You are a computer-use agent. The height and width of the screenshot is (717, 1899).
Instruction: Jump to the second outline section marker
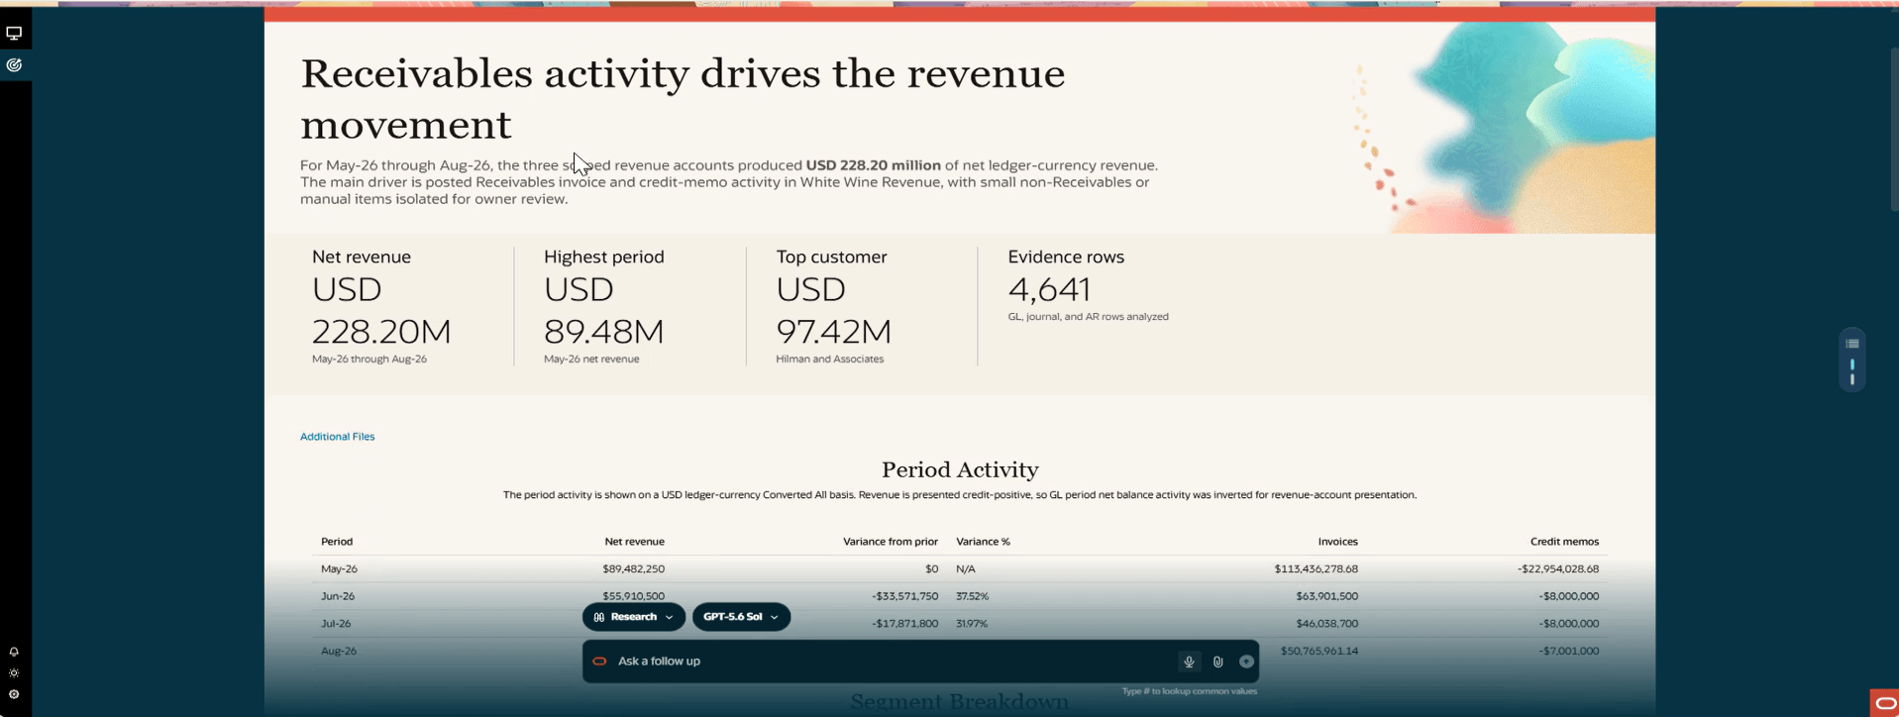(1852, 379)
